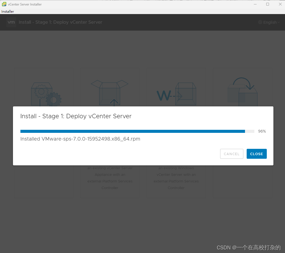Click the install progress bar

137,131
